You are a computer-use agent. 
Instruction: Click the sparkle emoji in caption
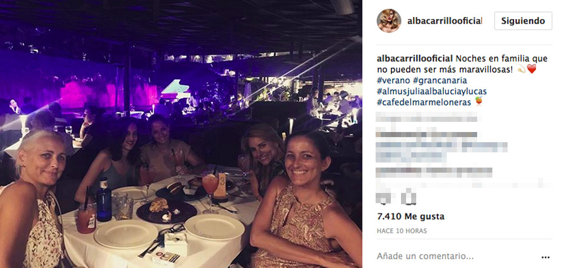(x=521, y=69)
